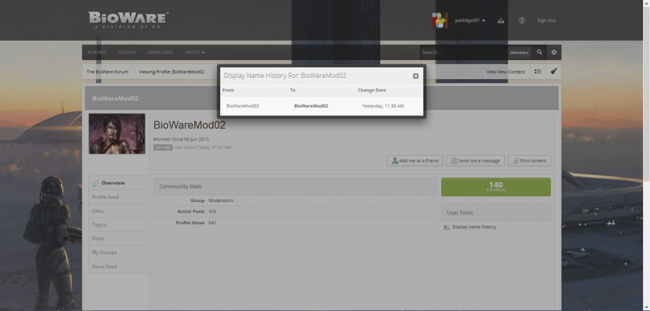Click Display name history link
Viewport: 650px width, 311px height.
[x=474, y=227]
